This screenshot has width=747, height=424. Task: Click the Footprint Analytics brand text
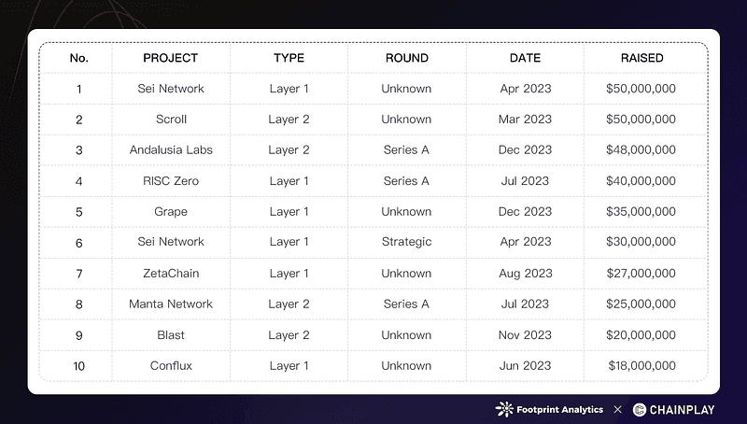click(x=559, y=410)
